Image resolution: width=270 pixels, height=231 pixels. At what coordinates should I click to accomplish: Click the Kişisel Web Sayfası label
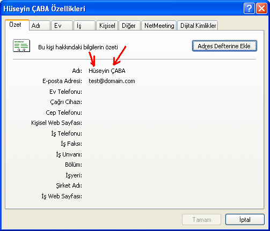(x=56, y=123)
